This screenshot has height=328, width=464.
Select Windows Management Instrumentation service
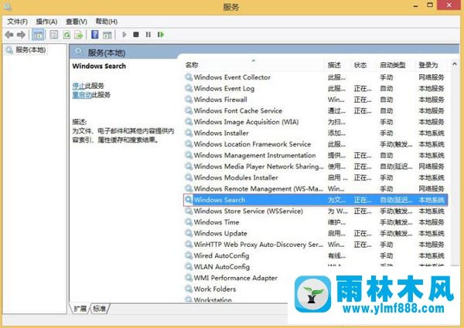[x=316, y=155]
